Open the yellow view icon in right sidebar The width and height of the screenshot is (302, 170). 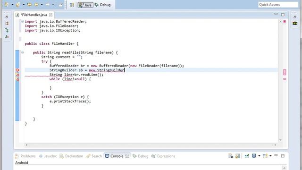[x=295, y=23]
